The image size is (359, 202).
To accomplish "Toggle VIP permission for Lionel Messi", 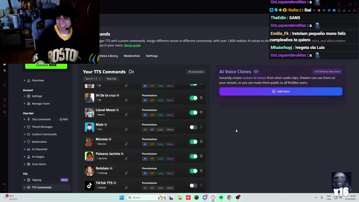I will (152, 115).
